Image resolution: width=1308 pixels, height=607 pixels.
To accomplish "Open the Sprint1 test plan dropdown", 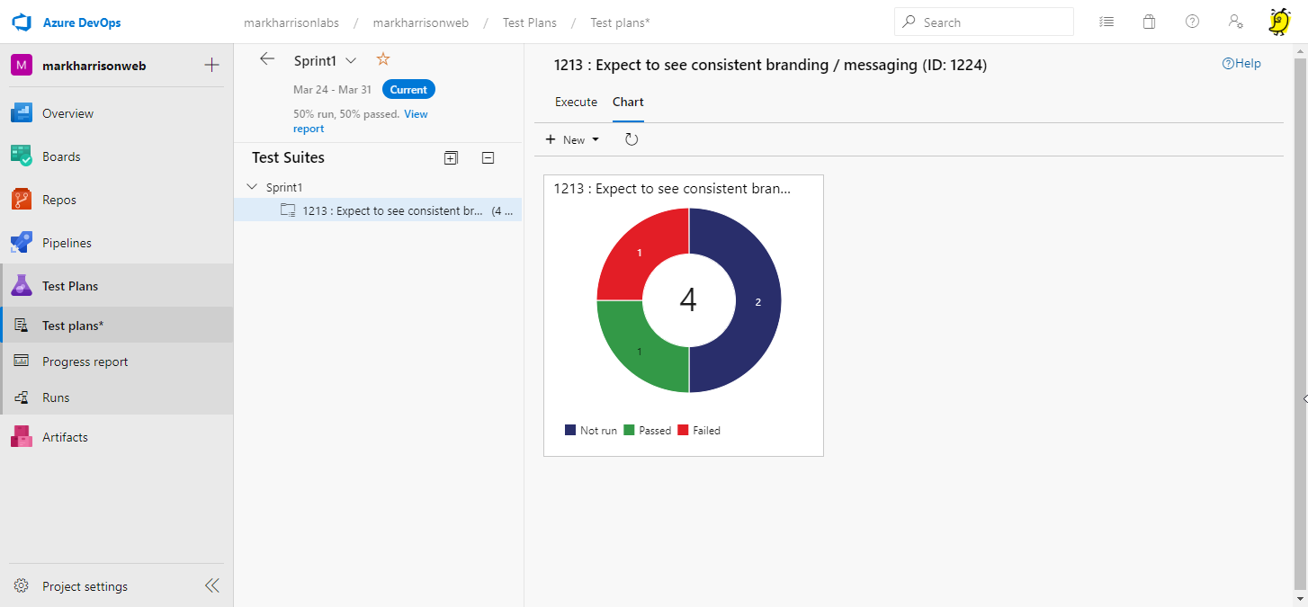I will pos(351,60).
